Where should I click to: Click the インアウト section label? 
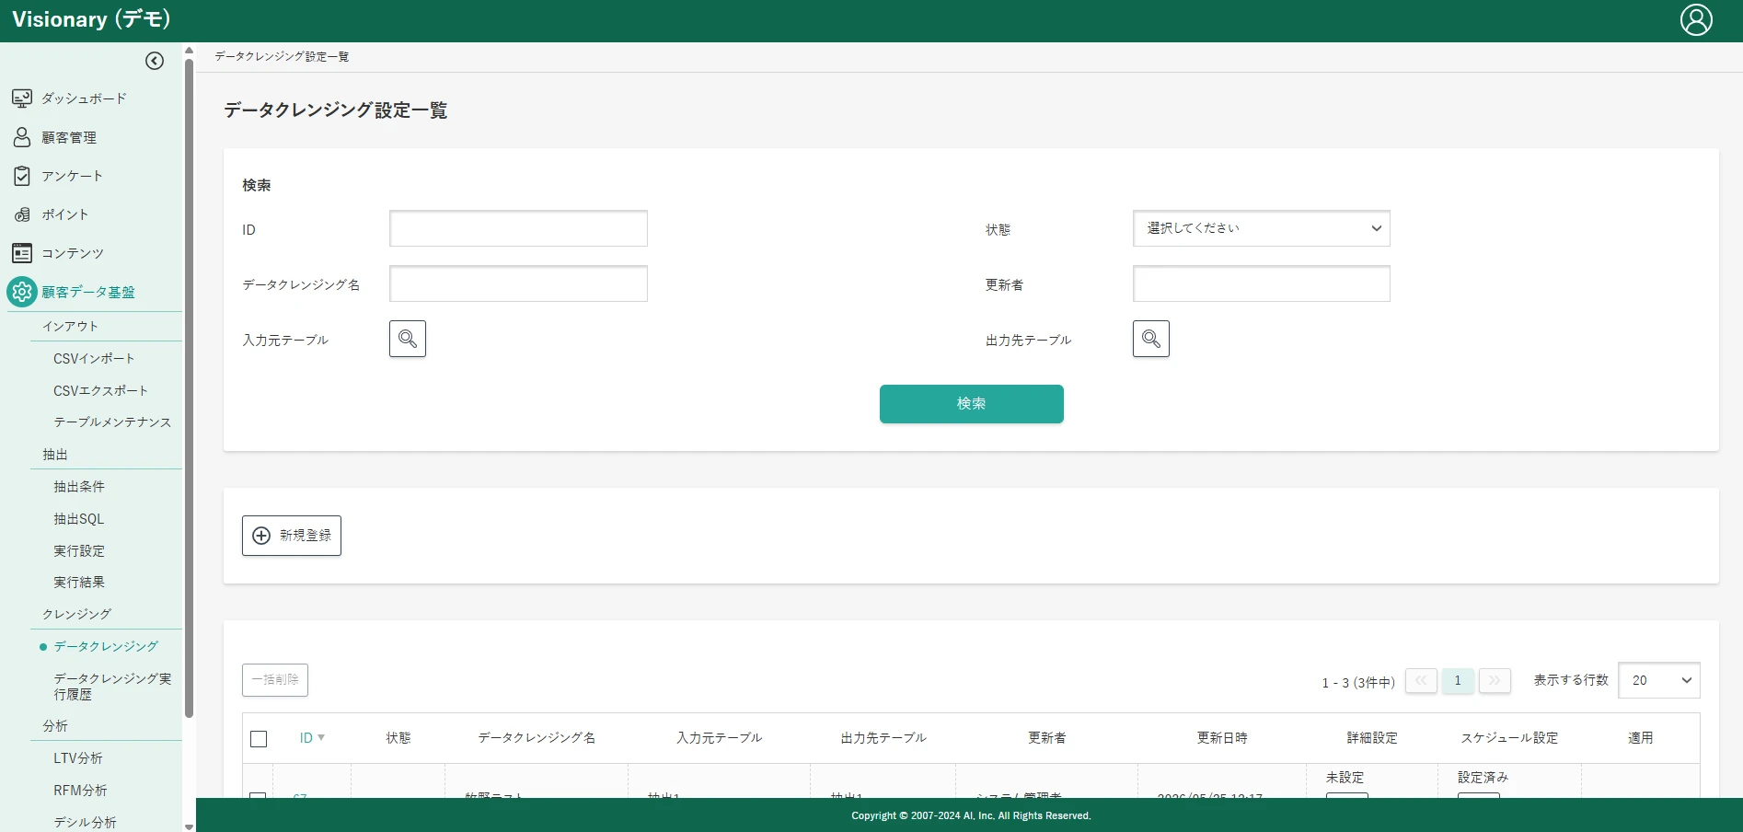70,327
